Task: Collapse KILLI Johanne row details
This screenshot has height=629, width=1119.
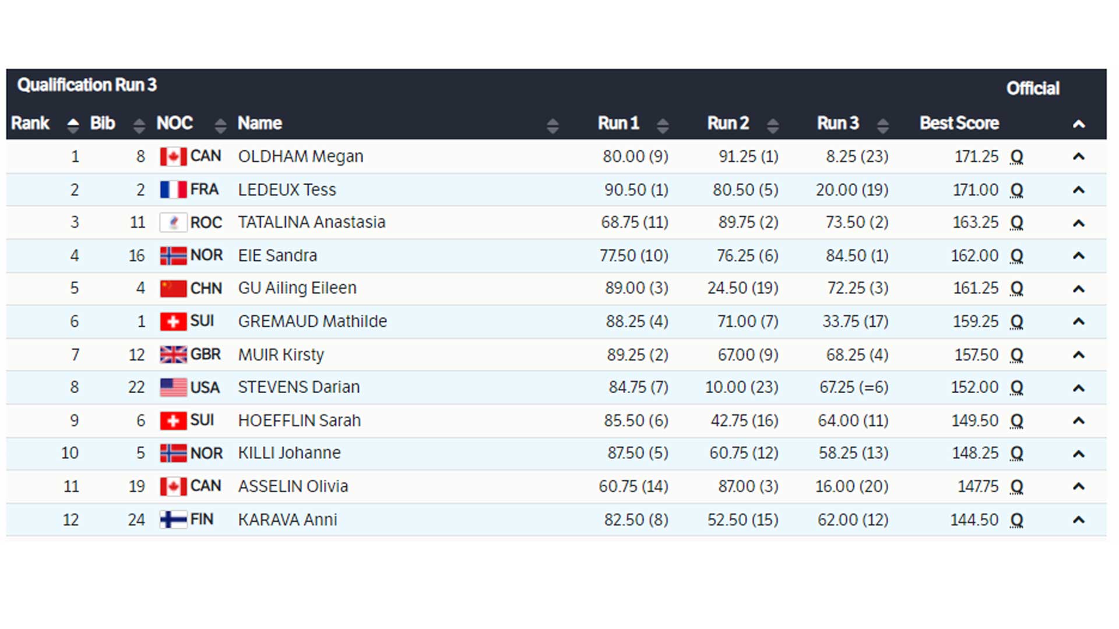Action: (x=1079, y=454)
